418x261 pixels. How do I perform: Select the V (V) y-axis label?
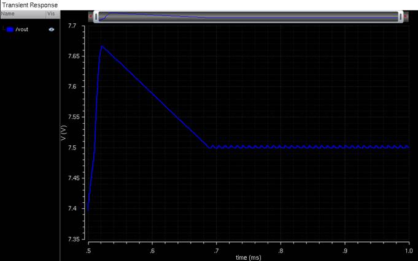click(x=63, y=132)
